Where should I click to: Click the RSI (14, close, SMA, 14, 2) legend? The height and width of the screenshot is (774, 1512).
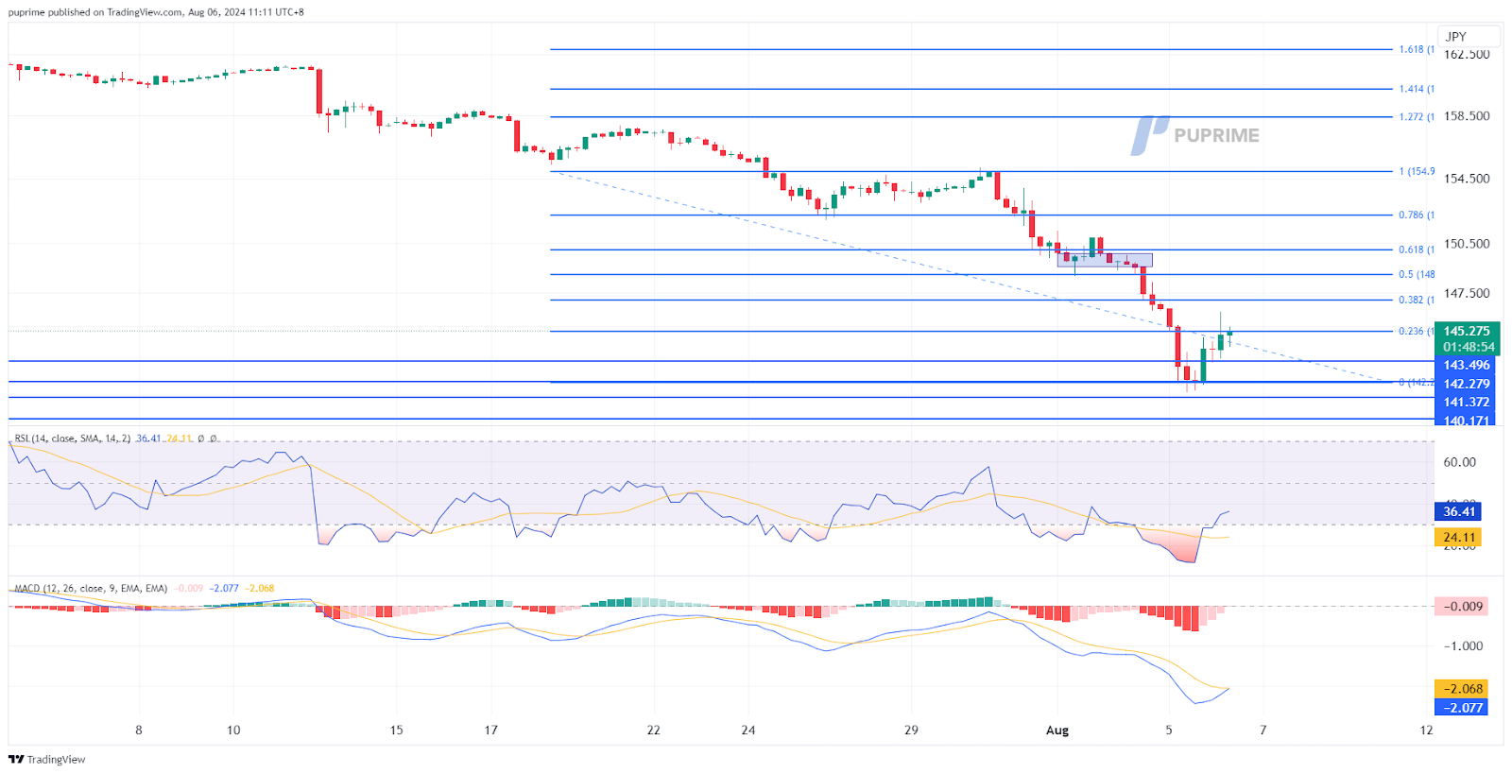click(73, 439)
